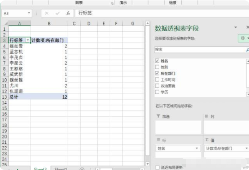Screen dimensions: 249x170
Task: Click the Insert Function fx icon
Action: [68, 13]
